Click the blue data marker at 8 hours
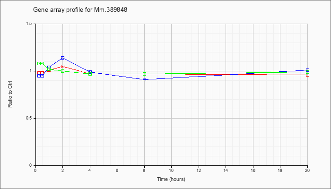Viewport: 331px width, 189px height. pos(144,79)
